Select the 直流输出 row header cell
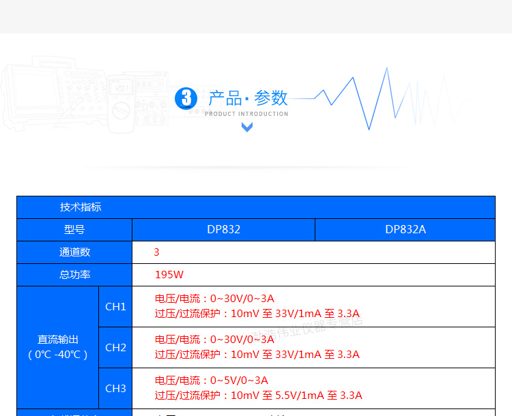This screenshot has height=416, width=512. click(x=57, y=347)
